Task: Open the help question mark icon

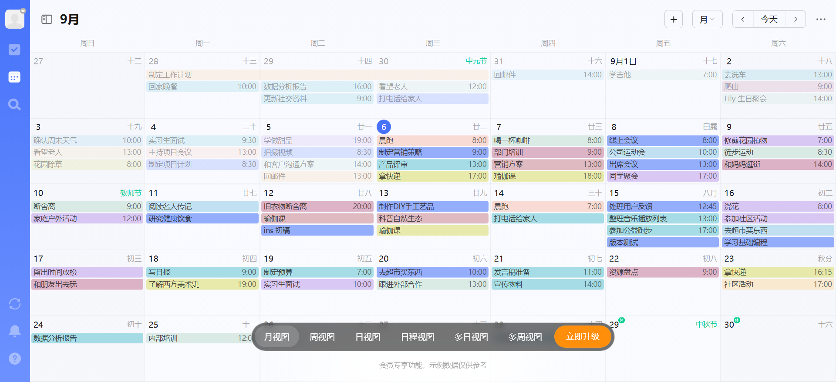Action: tap(15, 359)
